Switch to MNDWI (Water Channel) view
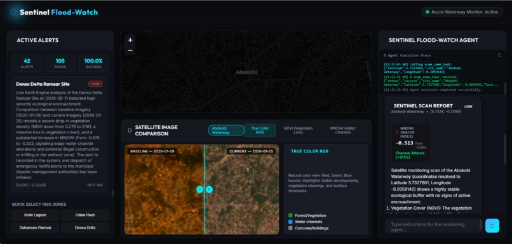 (x=343, y=130)
